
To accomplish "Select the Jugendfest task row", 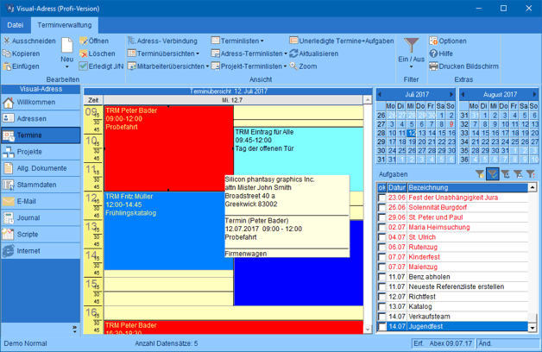I will pyautogui.click(x=453, y=326).
